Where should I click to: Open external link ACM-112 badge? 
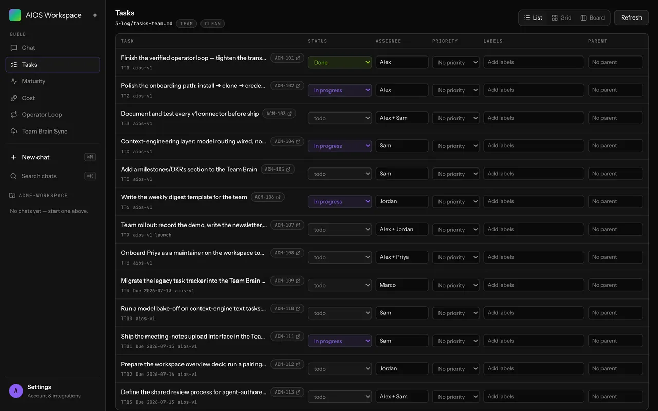pyautogui.click(x=287, y=364)
